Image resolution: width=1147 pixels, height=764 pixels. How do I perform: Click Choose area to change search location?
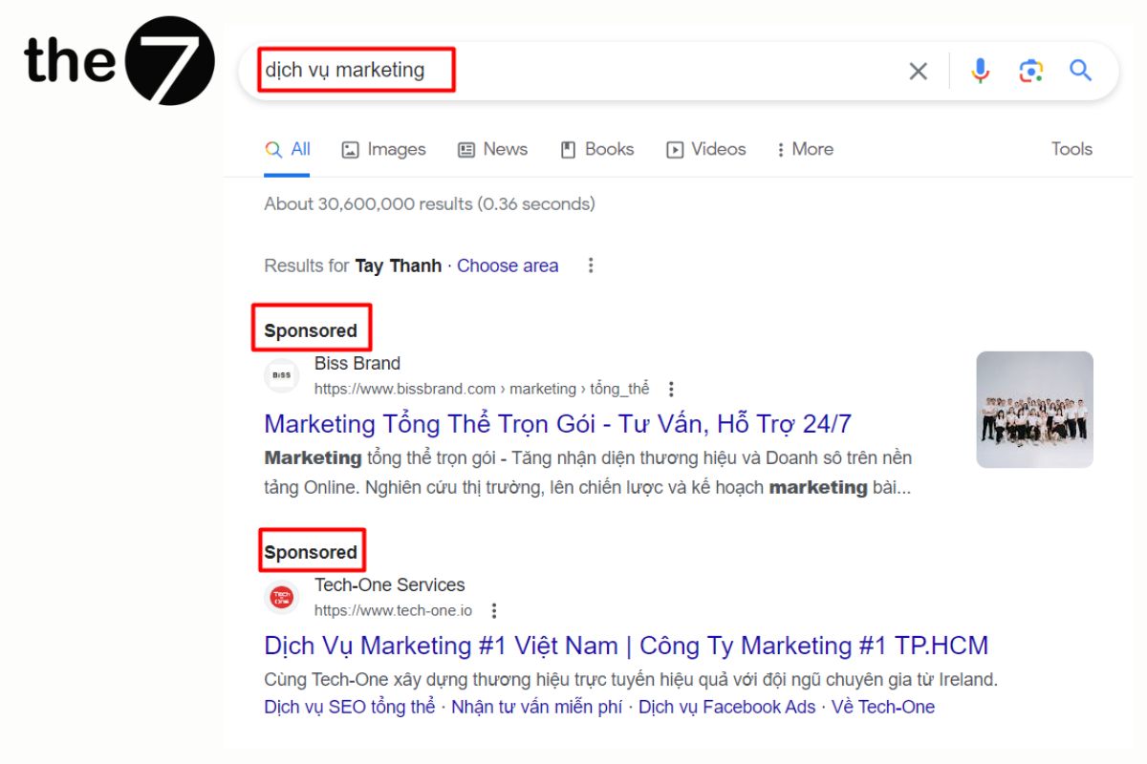tap(508, 265)
